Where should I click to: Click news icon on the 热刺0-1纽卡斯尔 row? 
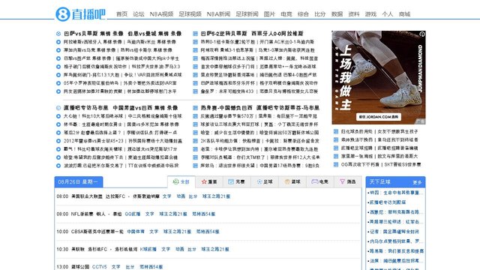(x=195, y=42)
